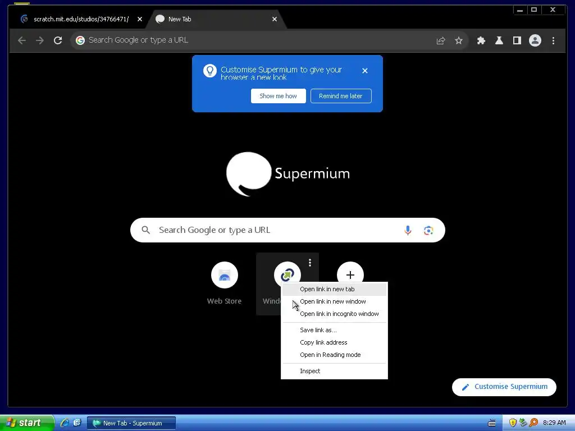Start voice search with microphone icon

[x=408, y=230]
